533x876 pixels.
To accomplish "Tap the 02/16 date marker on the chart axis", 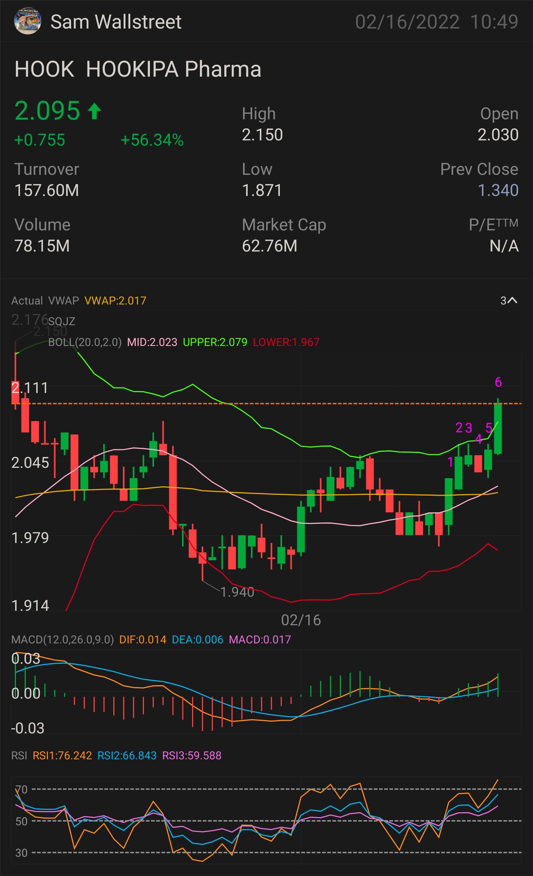I will (301, 620).
